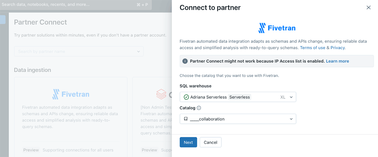Click the green check icon beside Adriana Serverless
Screen dimensions: 378x157
click(x=186, y=97)
